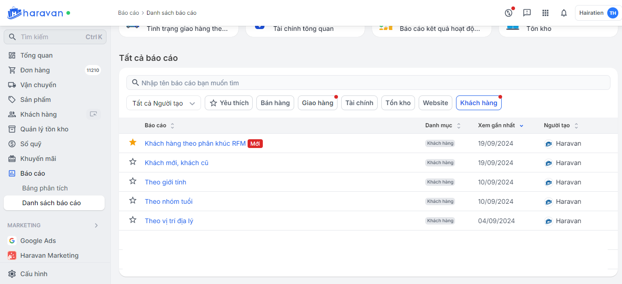The width and height of the screenshot is (622, 284).
Task: Open the Tất cả Người tạo dropdown
Action: pos(164,103)
